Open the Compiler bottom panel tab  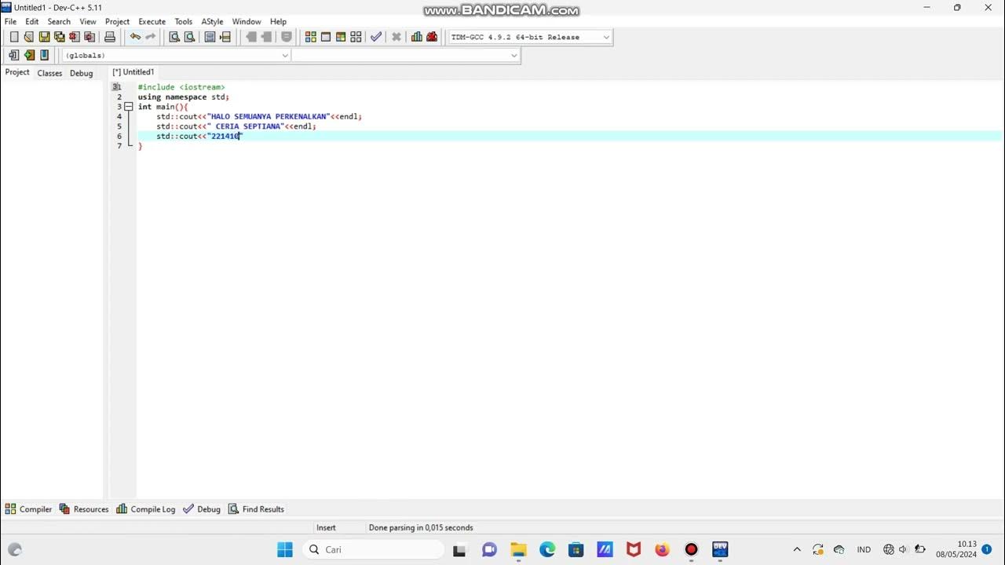[x=28, y=509]
